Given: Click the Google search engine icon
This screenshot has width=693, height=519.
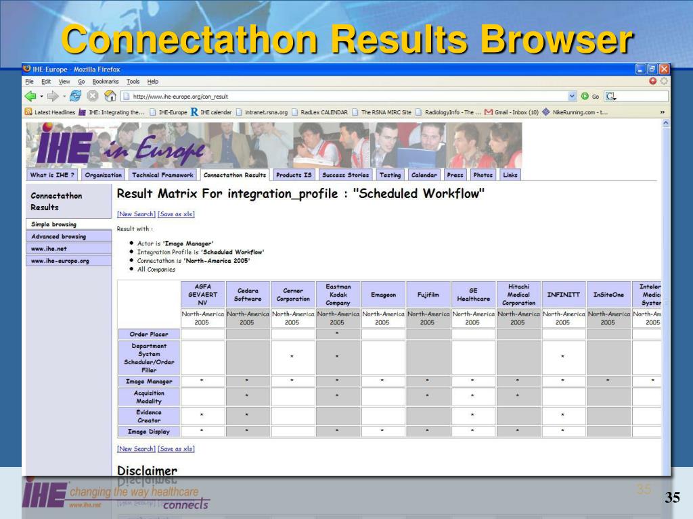Looking at the screenshot, I should tap(610, 96).
